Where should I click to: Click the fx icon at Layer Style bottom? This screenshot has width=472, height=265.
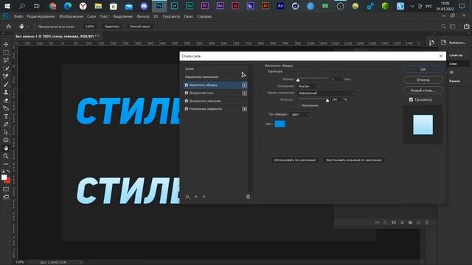[x=187, y=197]
